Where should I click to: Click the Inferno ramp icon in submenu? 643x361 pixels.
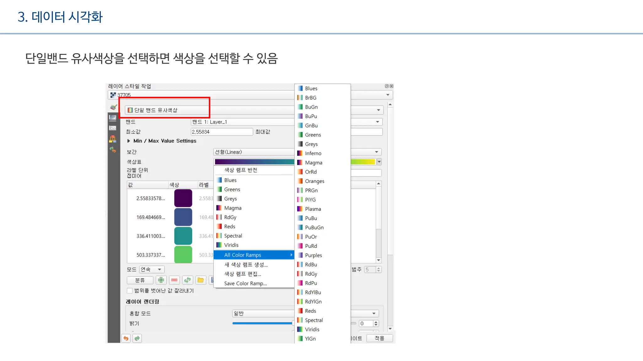tap(300, 153)
